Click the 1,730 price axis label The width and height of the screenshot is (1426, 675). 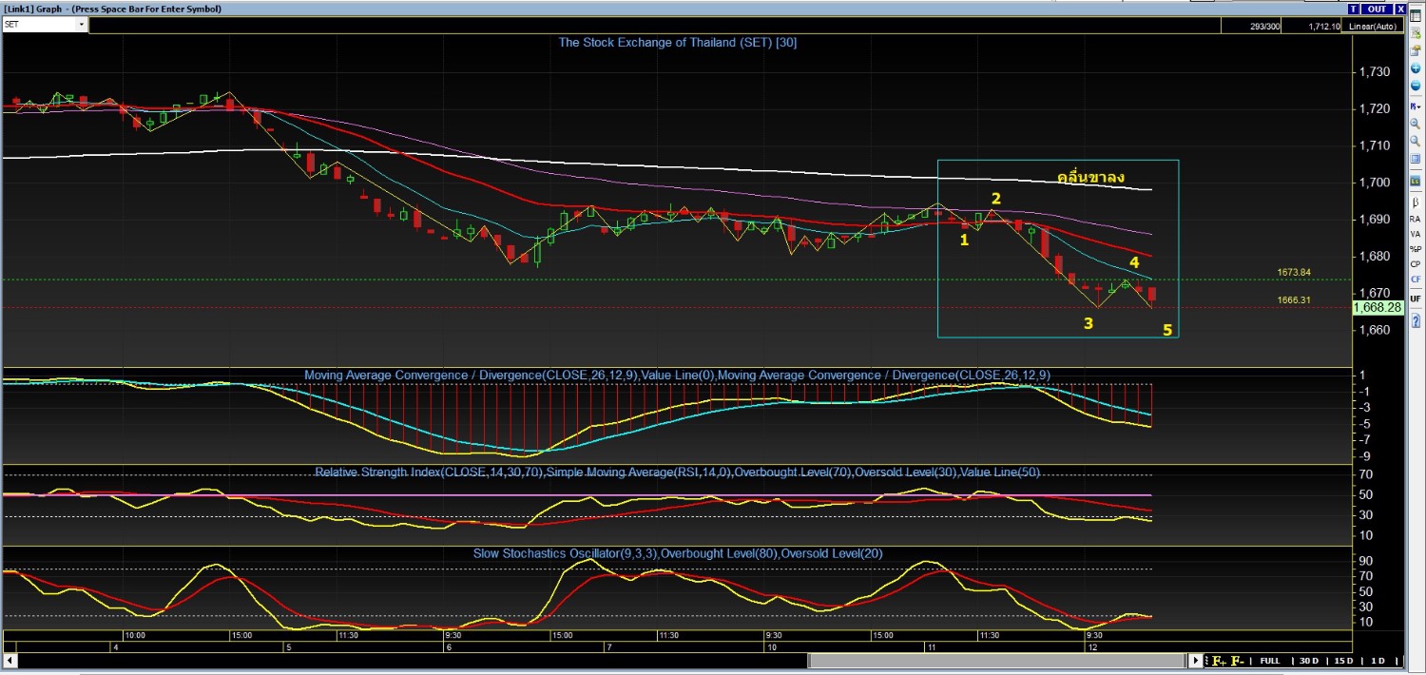[1375, 72]
